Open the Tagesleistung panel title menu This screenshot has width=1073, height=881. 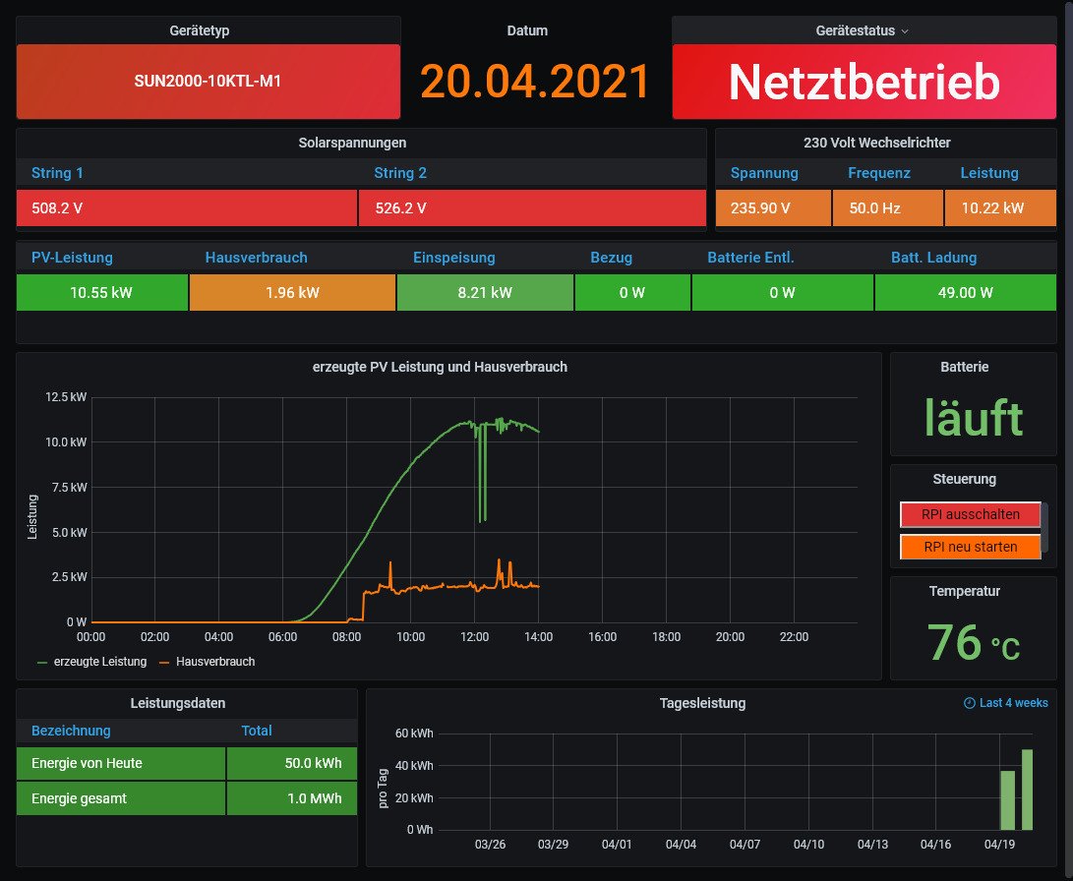(702, 703)
